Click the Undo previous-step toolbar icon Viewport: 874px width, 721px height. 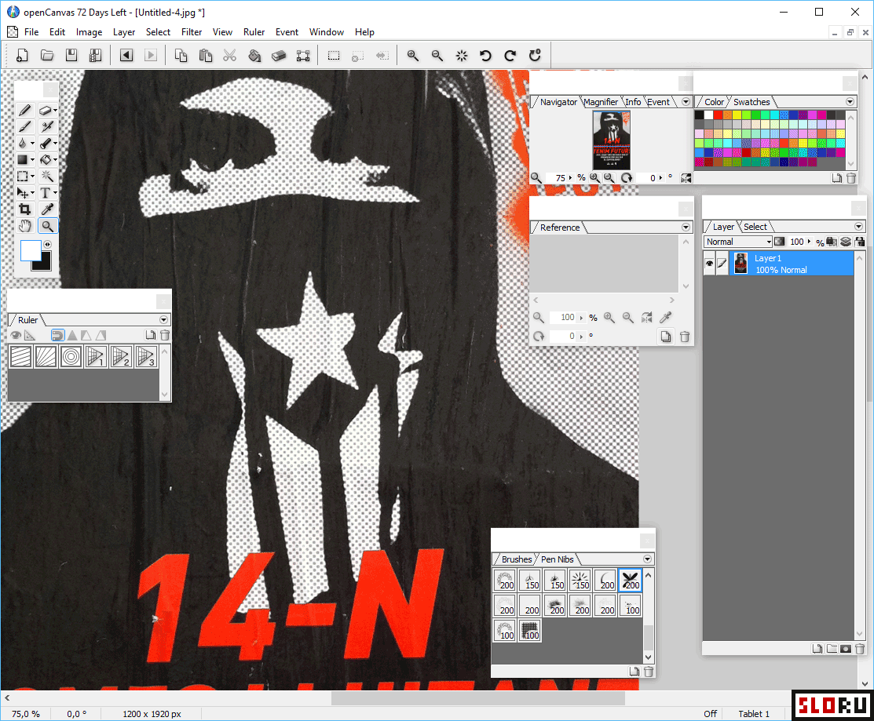[x=126, y=55]
